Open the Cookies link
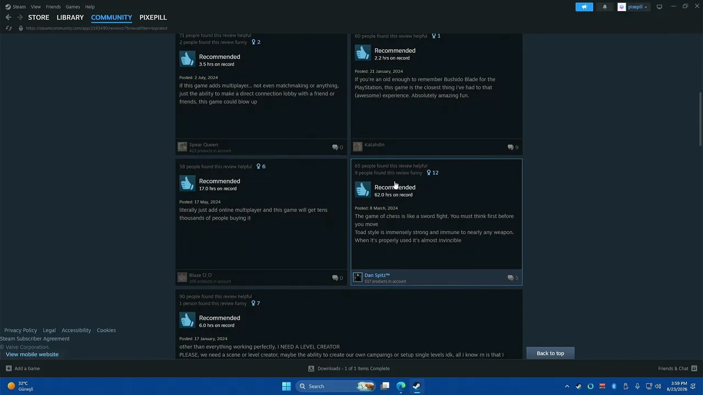The height and width of the screenshot is (395, 703). 107,330
